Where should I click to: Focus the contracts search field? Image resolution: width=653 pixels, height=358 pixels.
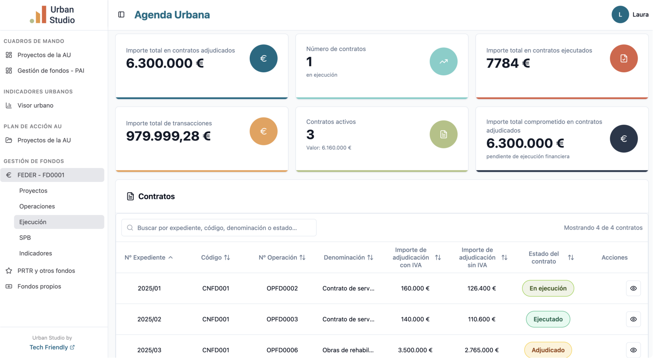click(219, 228)
